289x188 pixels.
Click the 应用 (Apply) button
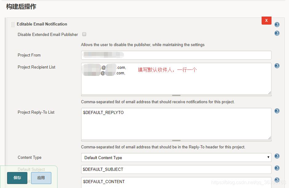[x=41, y=178]
